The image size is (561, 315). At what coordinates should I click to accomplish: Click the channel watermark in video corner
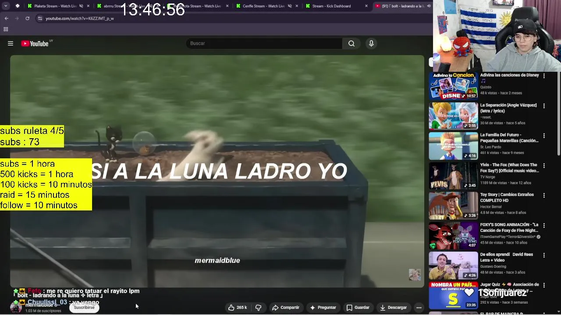[415, 274]
